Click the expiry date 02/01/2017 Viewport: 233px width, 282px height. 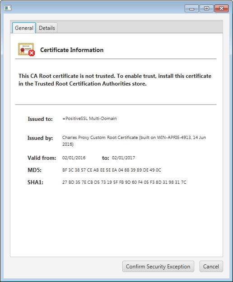click(x=123, y=158)
